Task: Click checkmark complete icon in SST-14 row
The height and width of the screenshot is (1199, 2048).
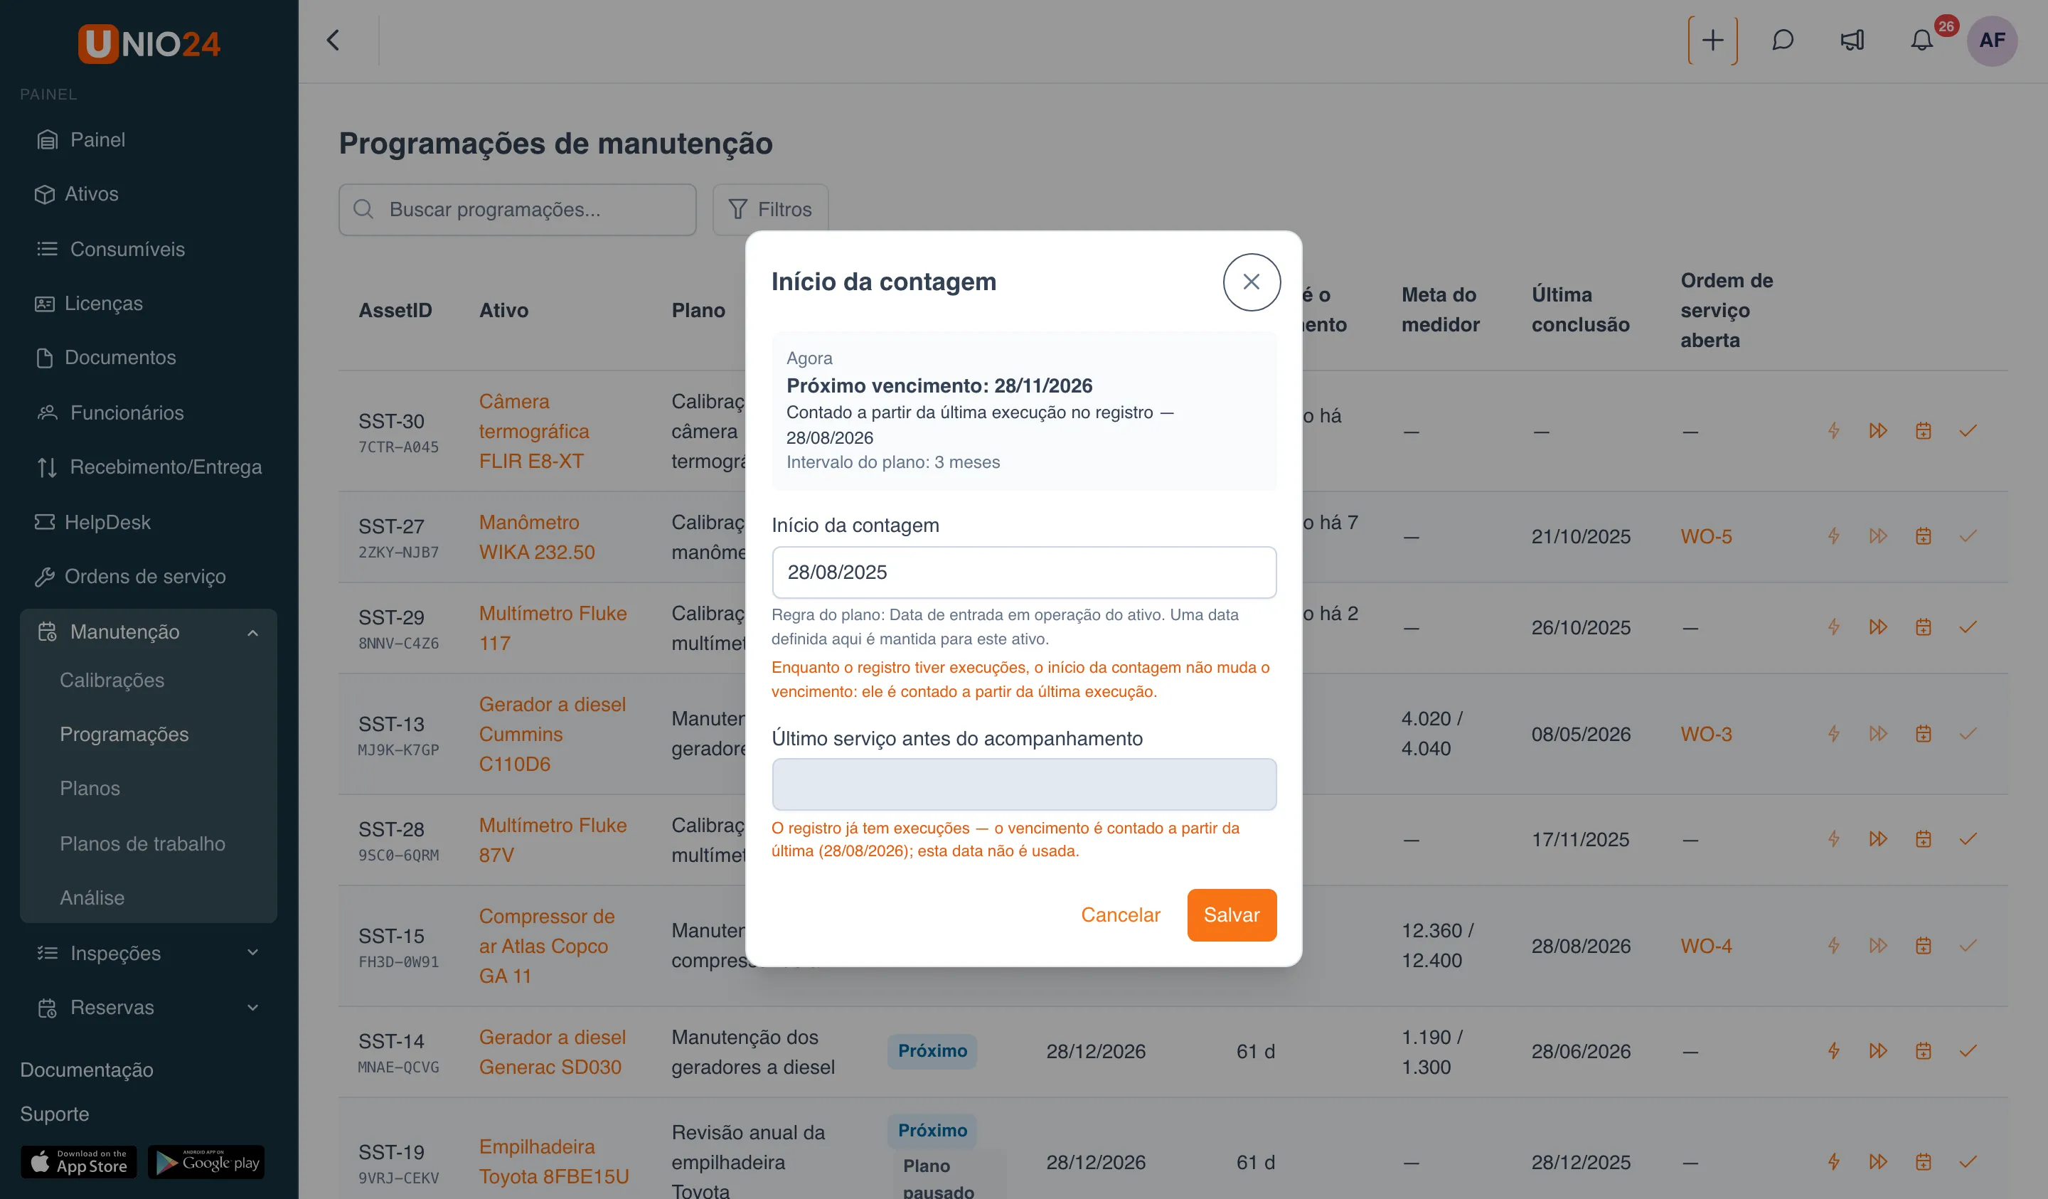Action: click(1967, 1050)
